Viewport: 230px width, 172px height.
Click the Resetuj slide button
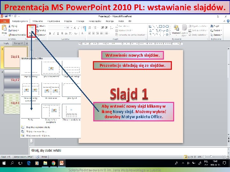tap(41, 31)
